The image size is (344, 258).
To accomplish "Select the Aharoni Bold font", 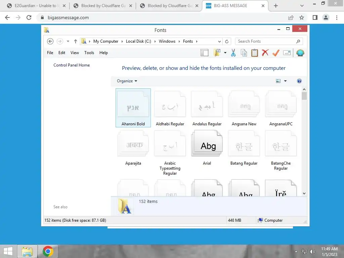I will pyautogui.click(x=133, y=108).
